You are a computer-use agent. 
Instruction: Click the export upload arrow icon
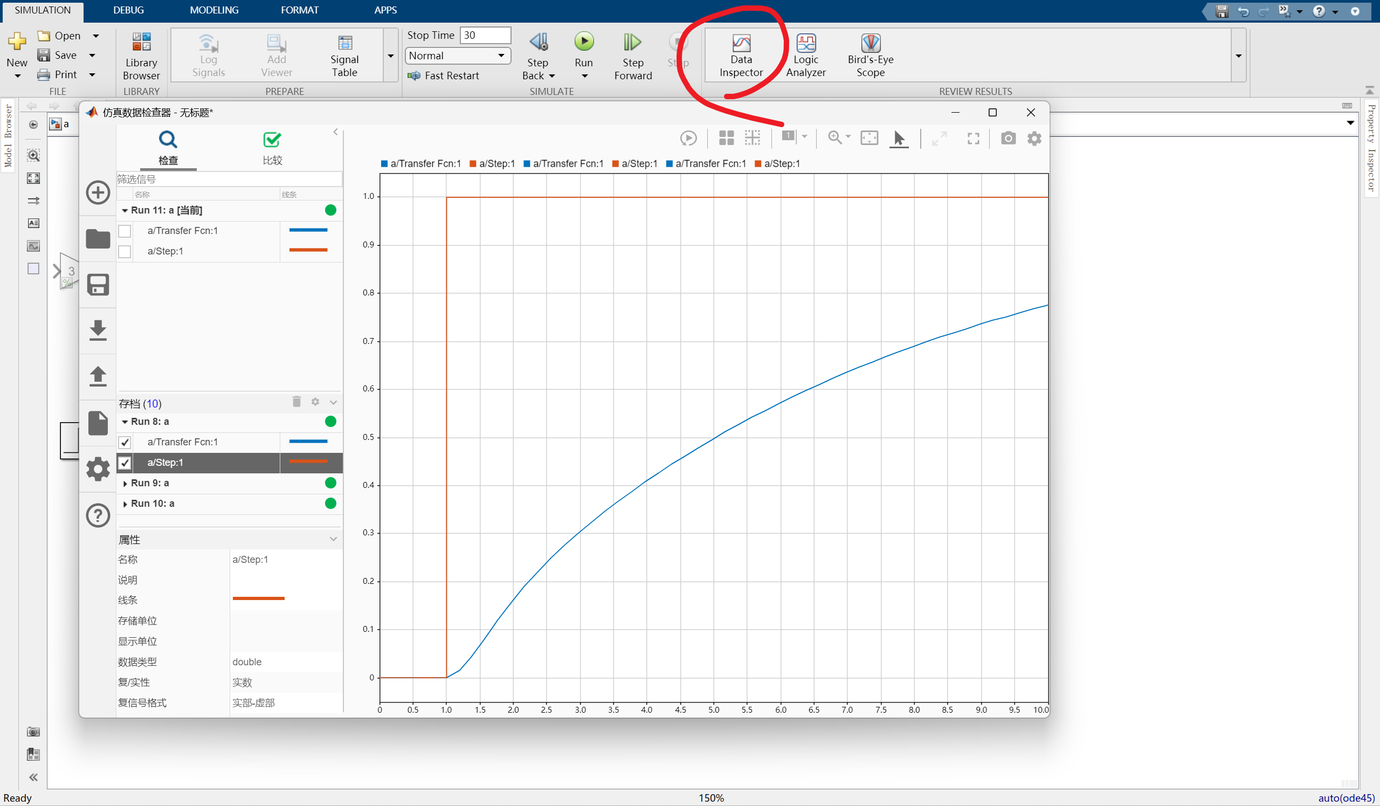pyautogui.click(x=98, y=377)
